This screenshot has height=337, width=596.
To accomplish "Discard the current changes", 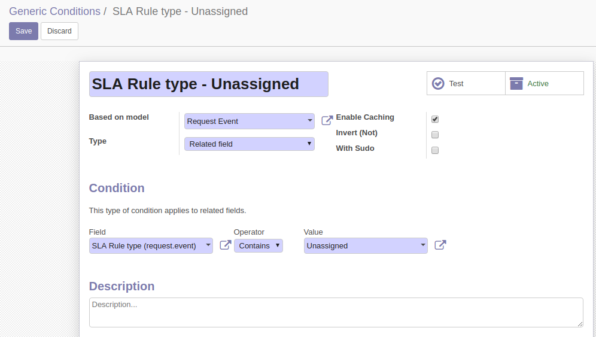I will click(59, 31).
